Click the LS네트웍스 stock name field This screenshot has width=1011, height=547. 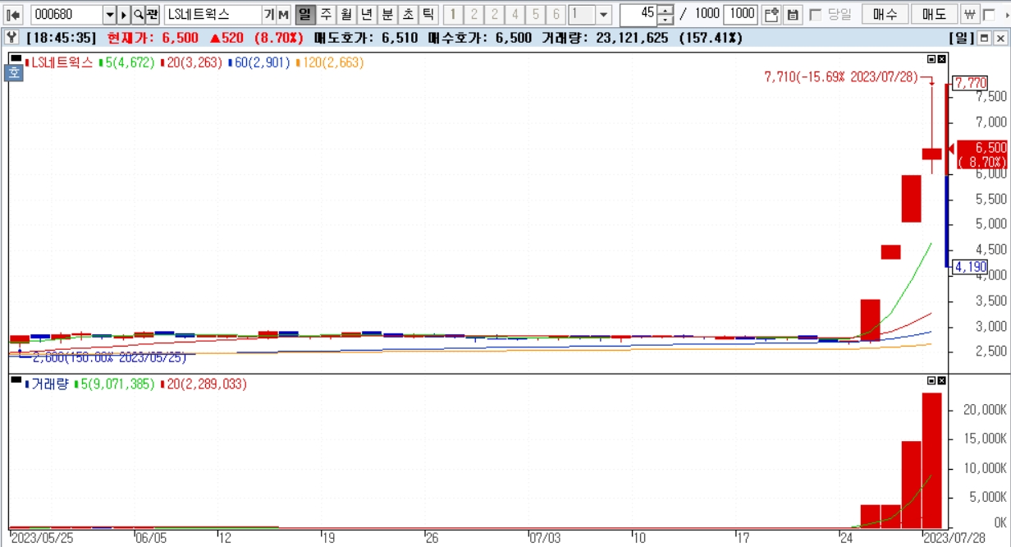[x=213, y=14]
